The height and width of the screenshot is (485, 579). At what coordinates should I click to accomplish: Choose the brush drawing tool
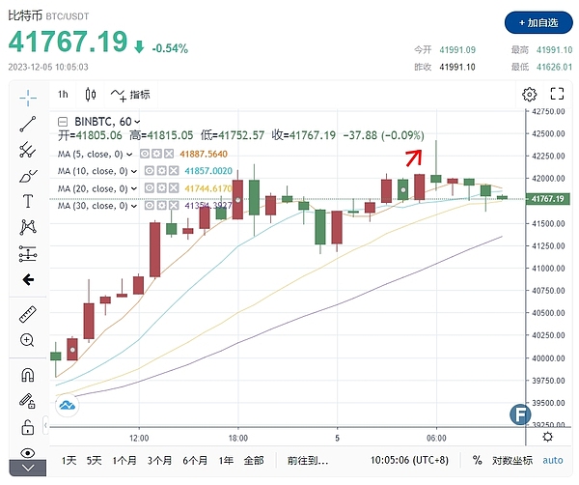point(28,175)
